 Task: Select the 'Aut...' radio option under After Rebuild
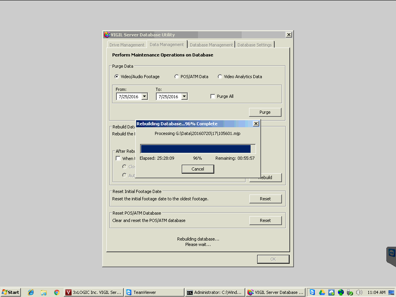[x=124, y=175]
